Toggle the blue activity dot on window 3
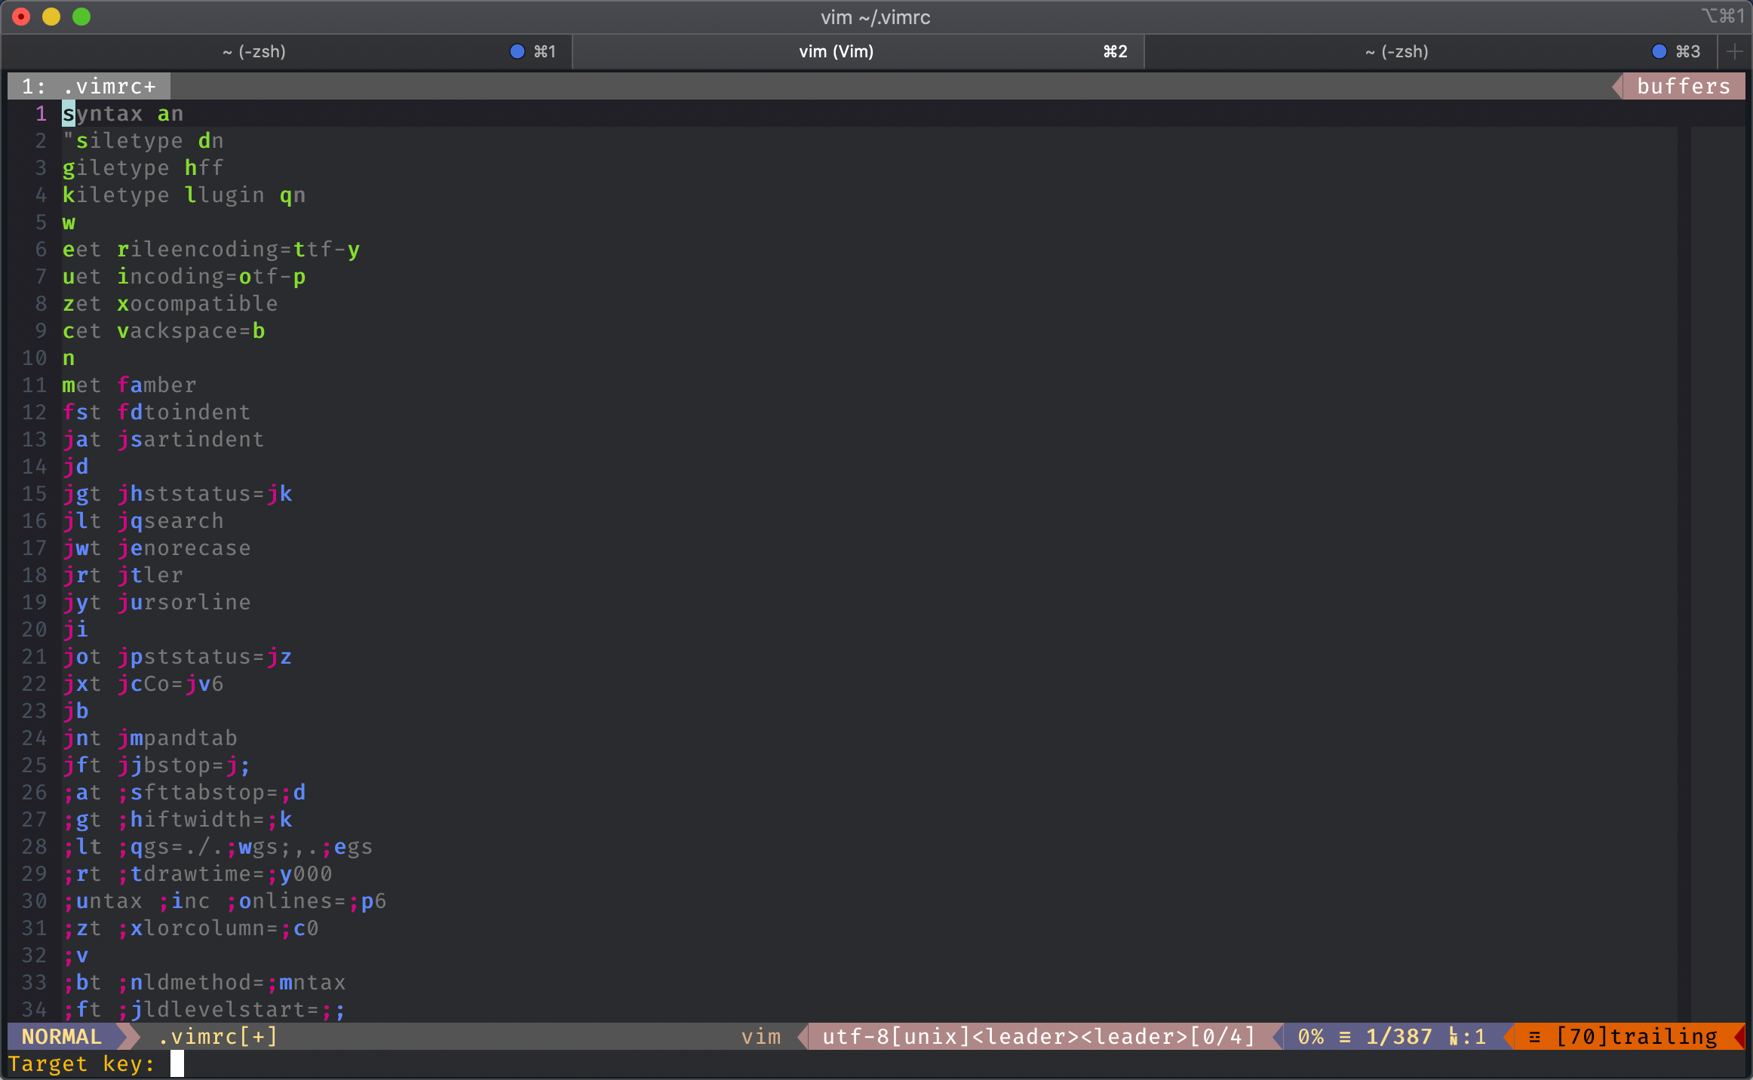 1660,51
